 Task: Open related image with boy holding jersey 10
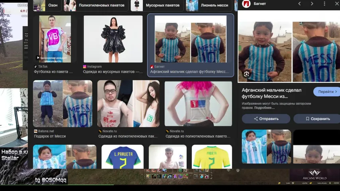pos(267,146)
